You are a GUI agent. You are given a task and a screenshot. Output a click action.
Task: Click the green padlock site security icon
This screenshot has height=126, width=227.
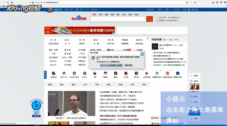click(33, 2)
